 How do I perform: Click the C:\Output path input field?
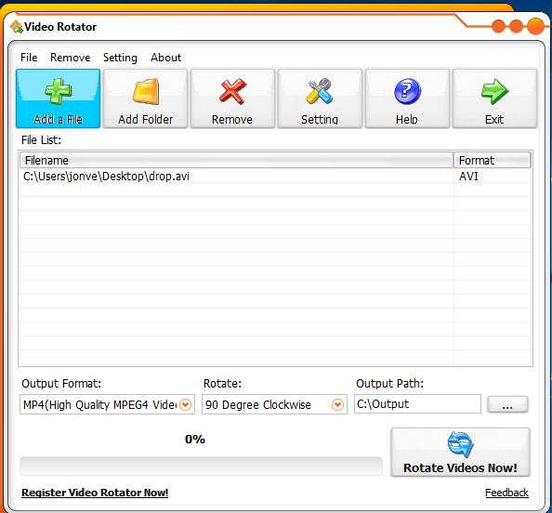417,404
